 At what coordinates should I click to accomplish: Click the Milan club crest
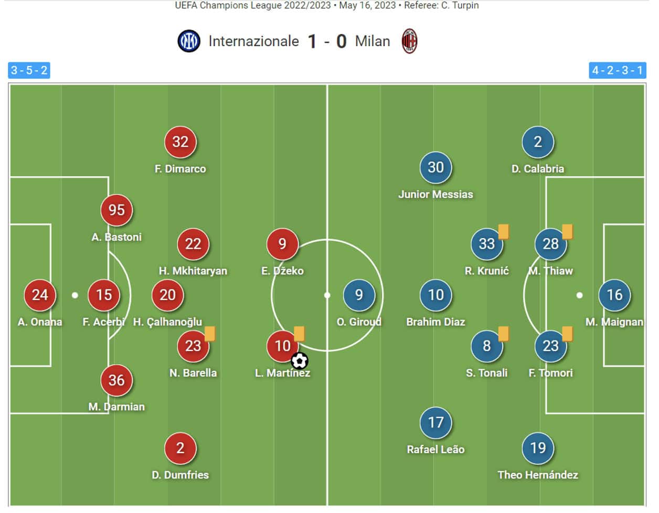click(x=409, y=41)
